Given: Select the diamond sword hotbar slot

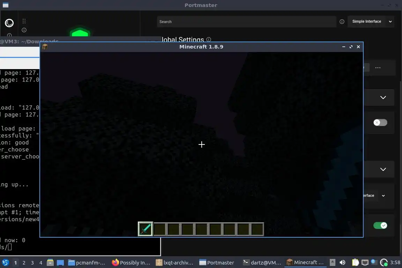Looking at the screenshot, I should point(146,229).
